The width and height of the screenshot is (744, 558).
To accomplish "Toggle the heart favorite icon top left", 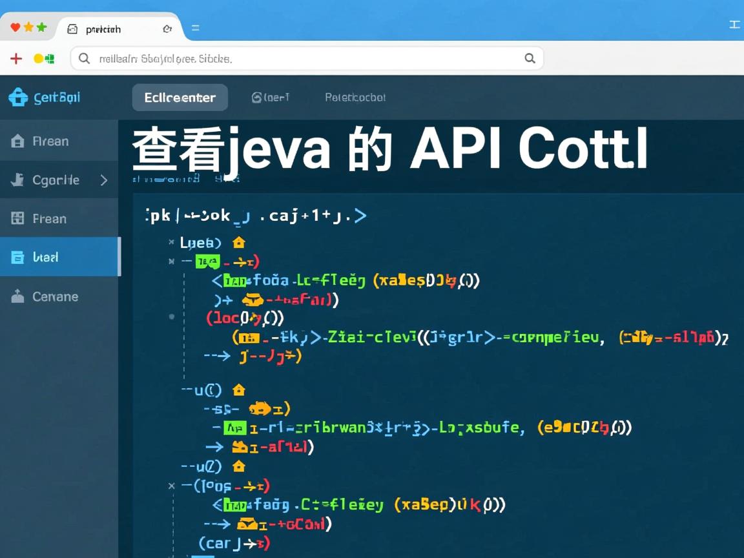I will click(x=14, y=27).
